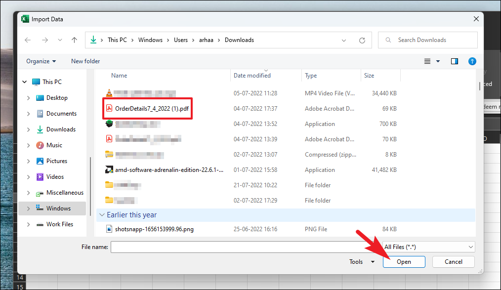Navigate up one folder level
The width and height of the screenshot is (501, 290).
[x=74, y=40]
